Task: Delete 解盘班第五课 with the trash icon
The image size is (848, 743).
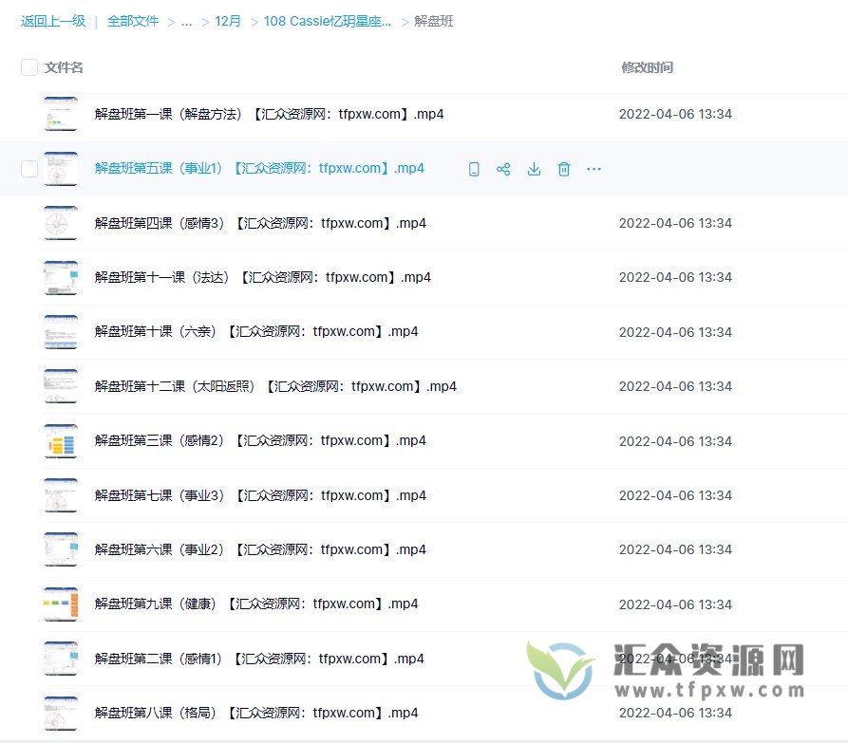Action: coord(564,168)
